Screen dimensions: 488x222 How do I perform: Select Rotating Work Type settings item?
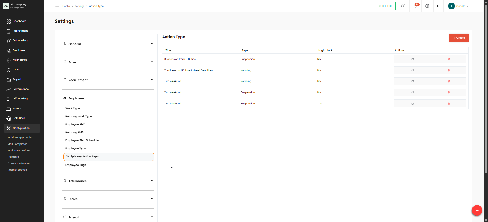click(79, 117)
